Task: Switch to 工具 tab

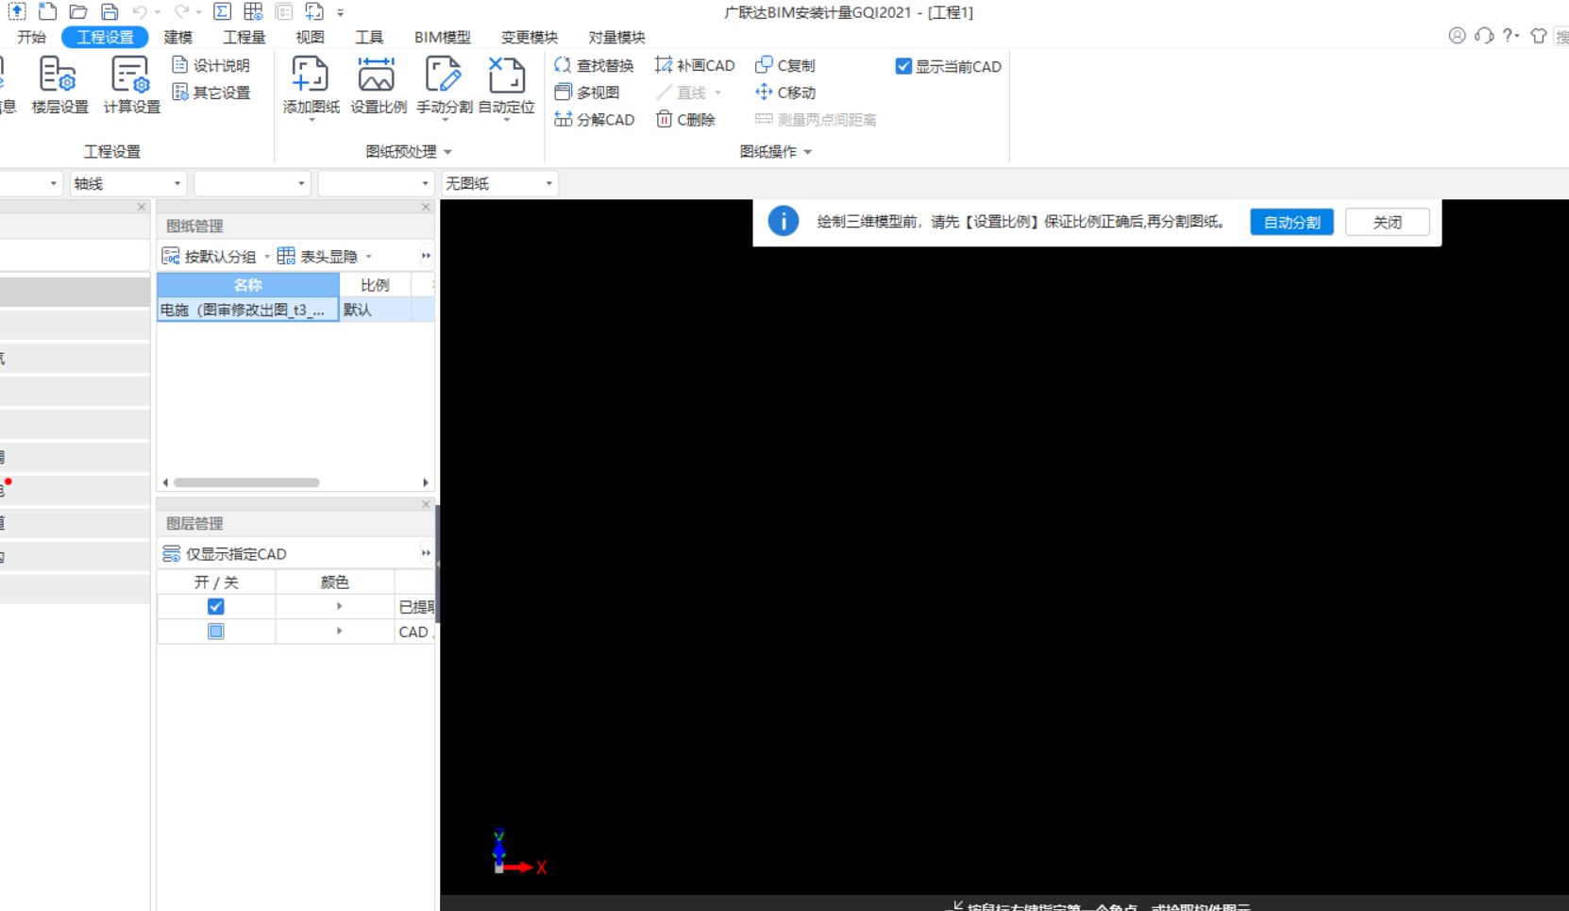Action: point(369,37)
